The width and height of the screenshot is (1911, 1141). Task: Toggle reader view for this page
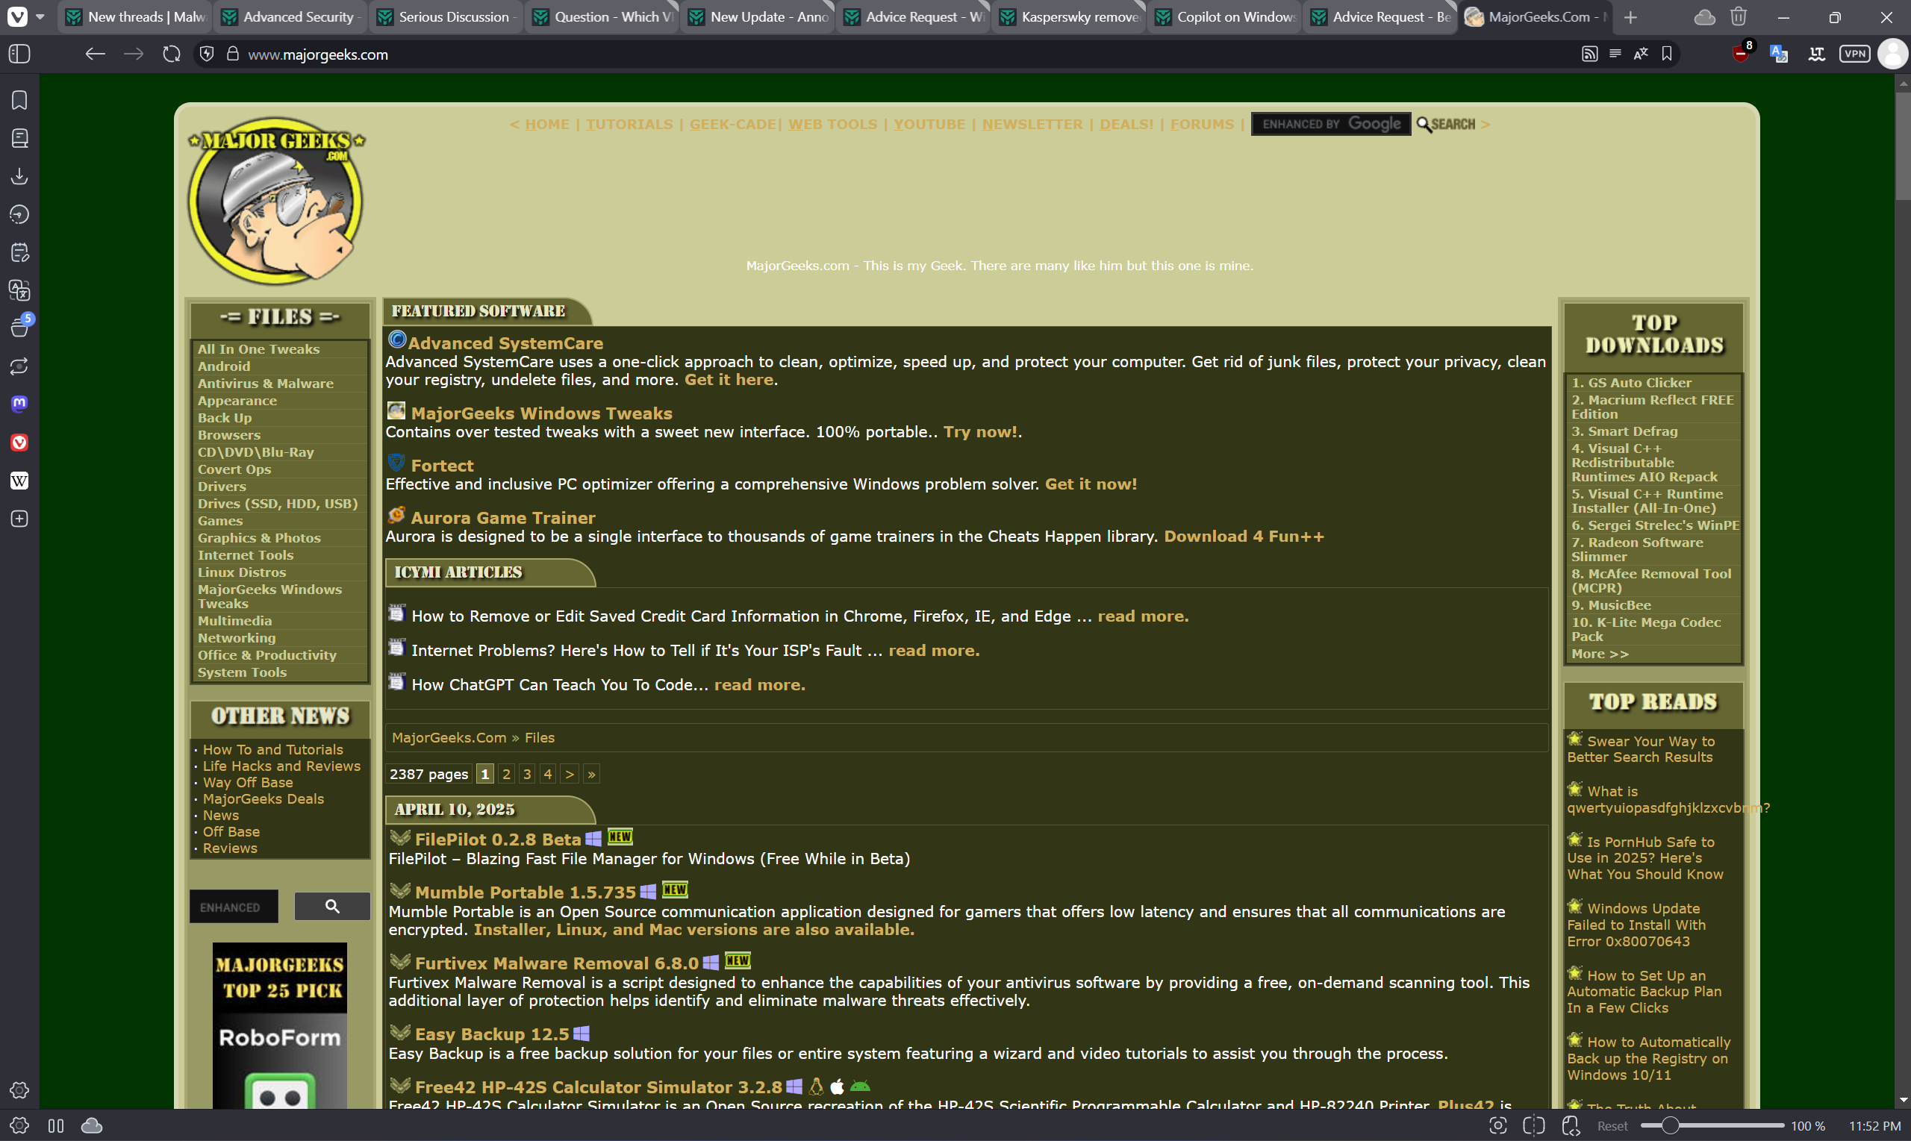1615,54
